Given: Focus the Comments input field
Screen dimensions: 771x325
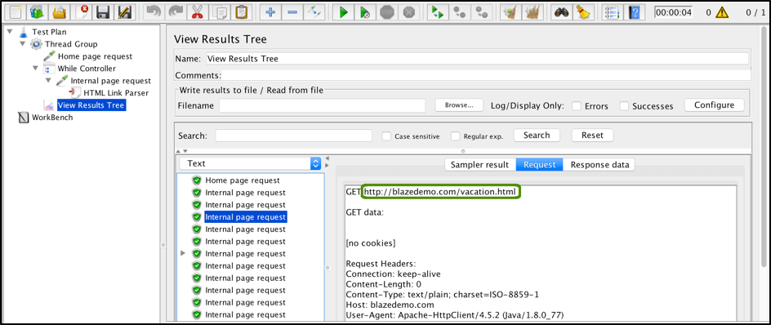Looking at the screenshot, I should pos(486,75).
